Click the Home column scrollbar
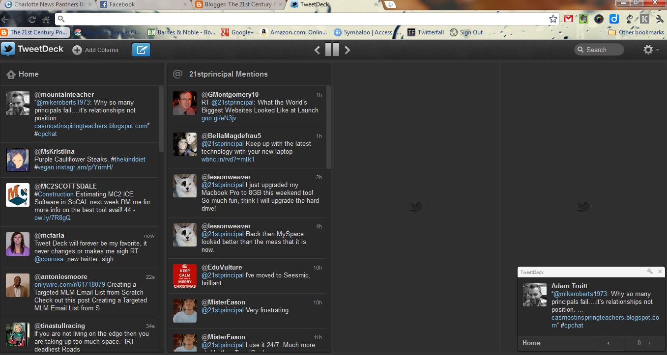 [x=161, y=118]
